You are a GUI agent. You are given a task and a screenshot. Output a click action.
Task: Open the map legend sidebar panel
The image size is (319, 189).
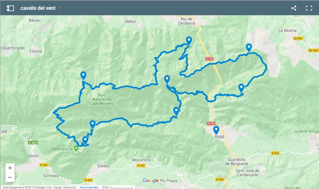(x=10, y=8)
